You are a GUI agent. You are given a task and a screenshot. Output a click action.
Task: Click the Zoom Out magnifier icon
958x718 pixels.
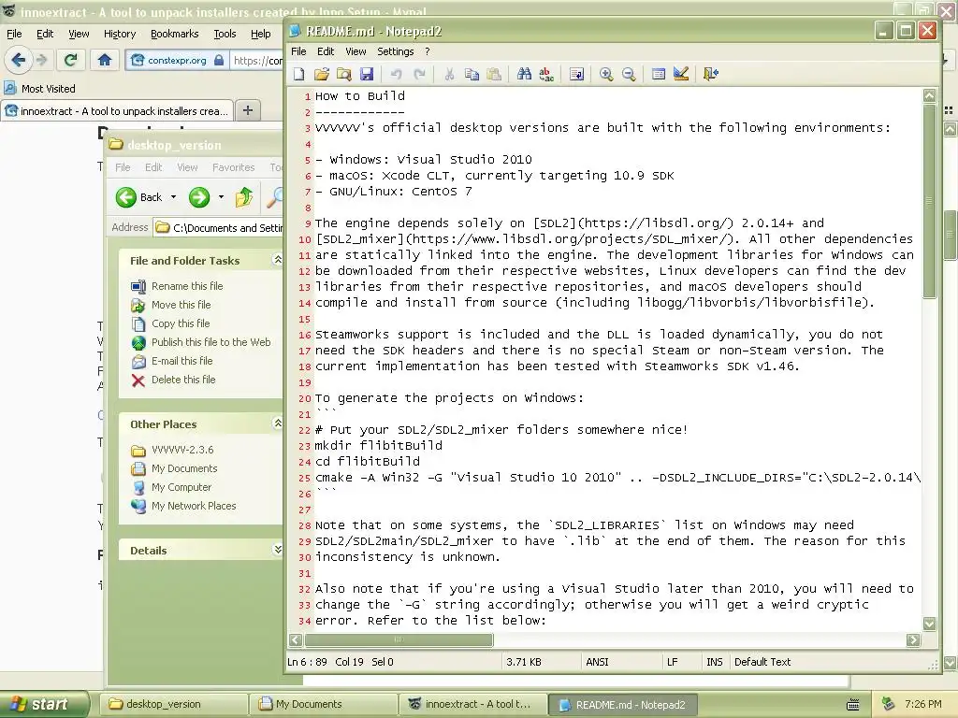pyautogui.click(x=629, y=75)
